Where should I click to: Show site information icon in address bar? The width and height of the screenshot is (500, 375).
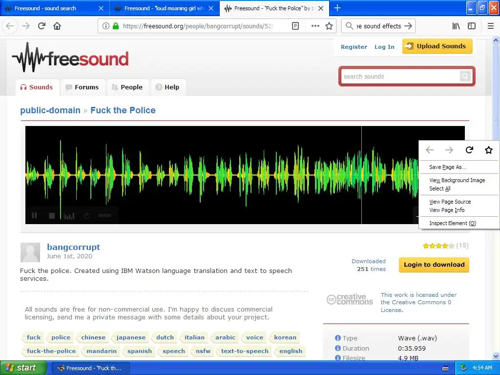click(x=106, y=26)
